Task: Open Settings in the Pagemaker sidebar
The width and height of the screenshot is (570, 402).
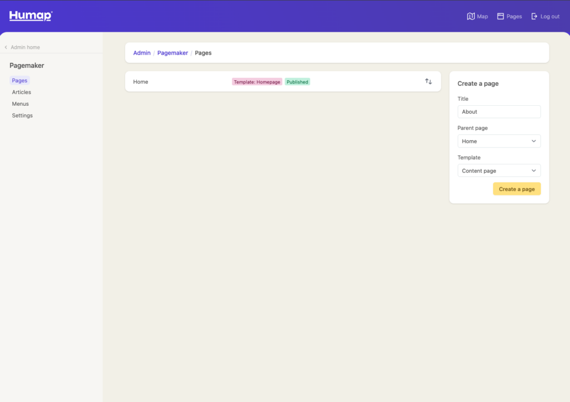Action: click(22, 116)
